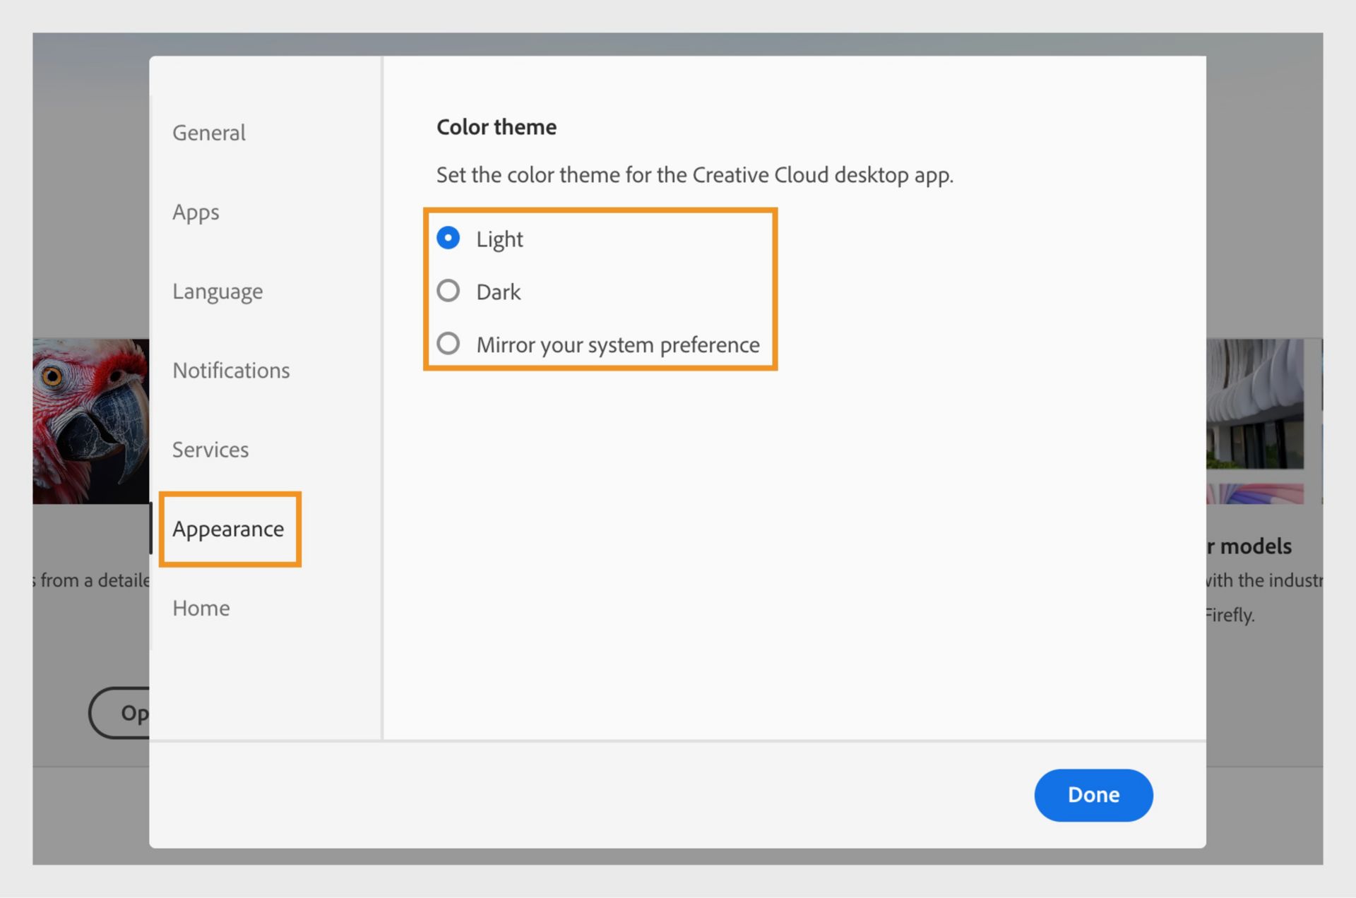Select the Appearance settings section
This screenshot has height=898, width=1356.
pyautogui.click(x=229, y=529)
